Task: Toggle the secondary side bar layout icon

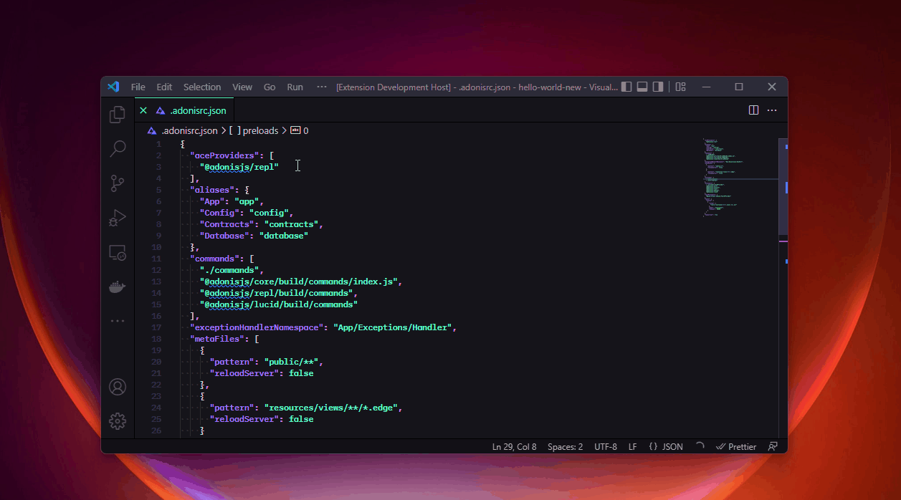Action: 658,87
